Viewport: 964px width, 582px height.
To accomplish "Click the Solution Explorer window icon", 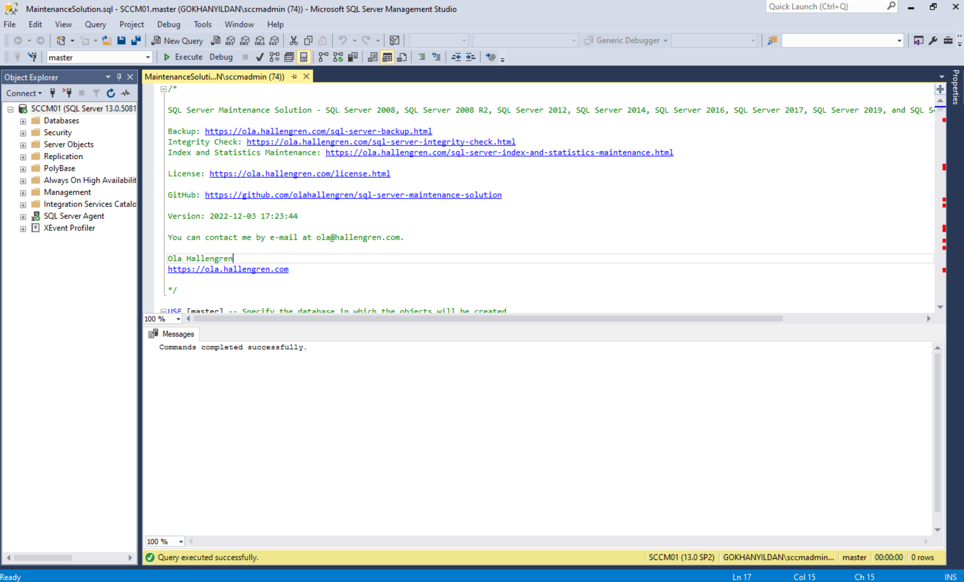I will pos(918,41).
